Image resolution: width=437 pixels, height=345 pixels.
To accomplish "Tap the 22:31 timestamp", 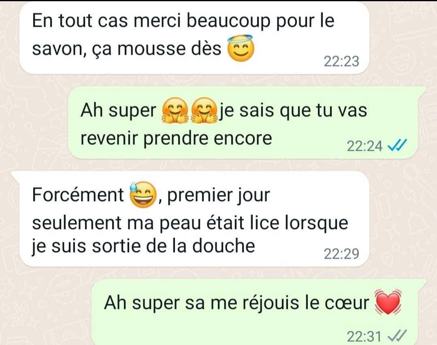I will pyautogui.click(x=364, y=336).
